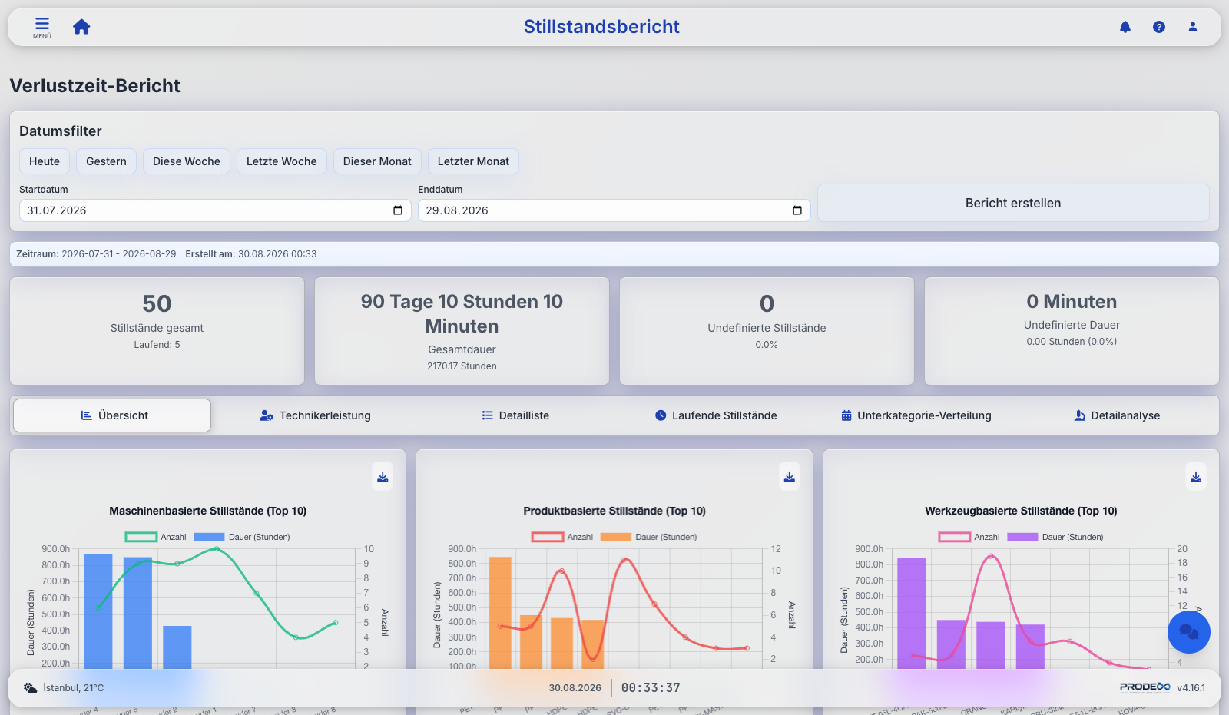Open the help icon
The image size is (1229, 715).
tap(1159, 27)
